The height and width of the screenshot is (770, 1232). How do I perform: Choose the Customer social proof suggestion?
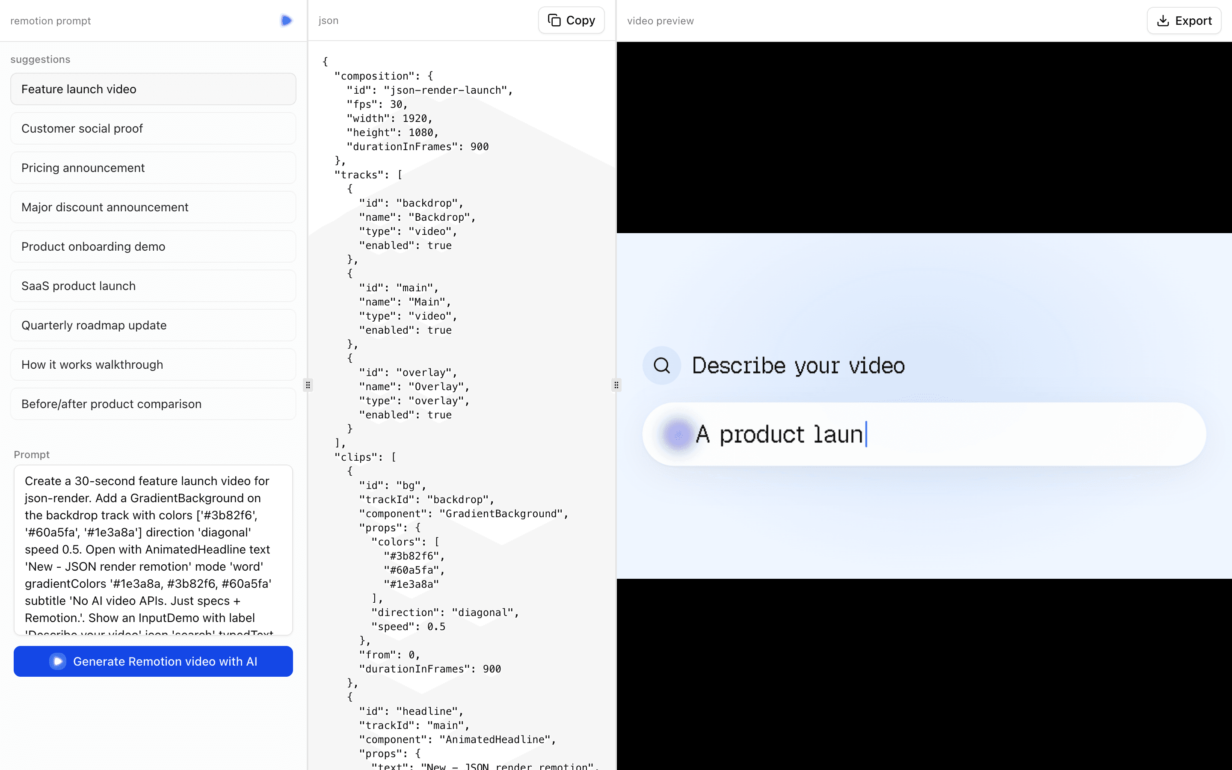(153, 128)
